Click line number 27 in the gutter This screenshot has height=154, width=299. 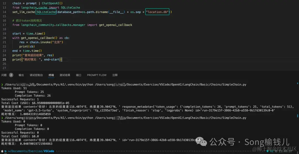tap(4, 68)
